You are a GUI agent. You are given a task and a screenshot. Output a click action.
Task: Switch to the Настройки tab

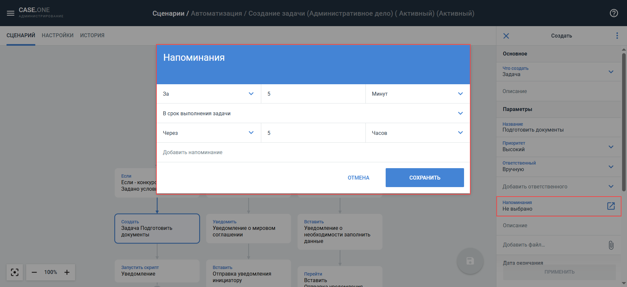point(57,35)
